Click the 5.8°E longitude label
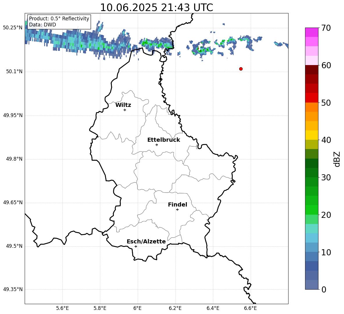344x314 pixels. [100, 308]
